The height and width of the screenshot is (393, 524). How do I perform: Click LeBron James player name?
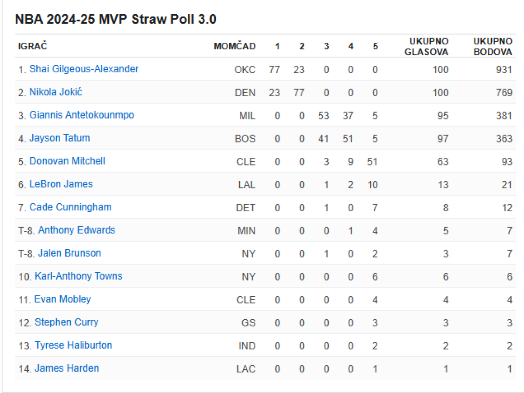[x=61, y=184]
